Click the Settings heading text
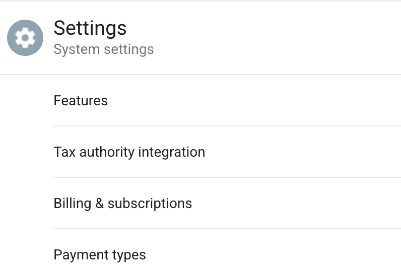Screen dimensions: 401x270 pos(90,28)
